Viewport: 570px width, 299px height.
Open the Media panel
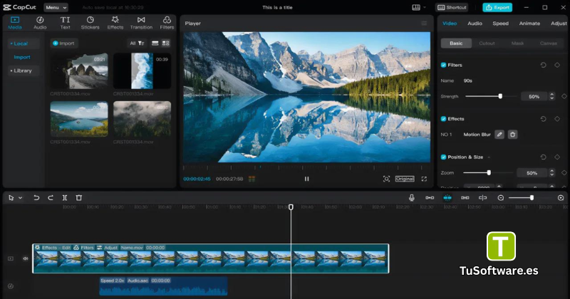[15, 23]
